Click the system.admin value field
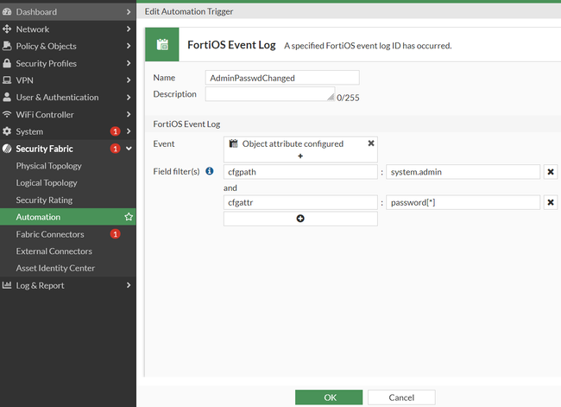Screen dimensions: 561x407 [463, 172]
